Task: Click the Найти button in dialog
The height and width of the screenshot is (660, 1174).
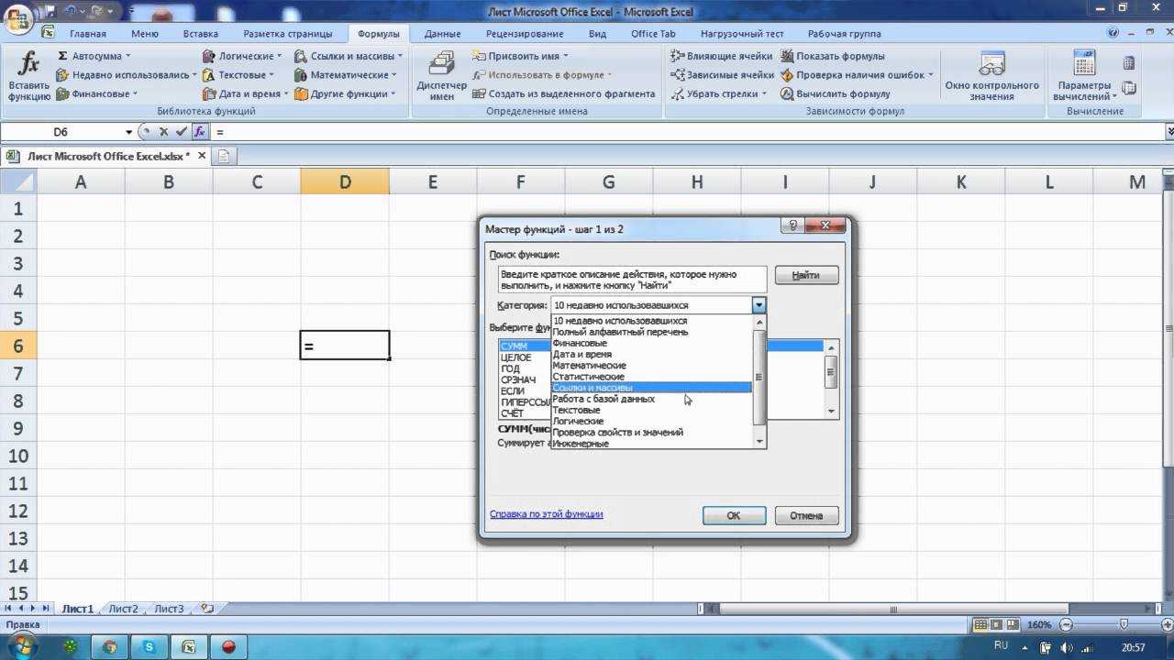Action: coord(806,274)
